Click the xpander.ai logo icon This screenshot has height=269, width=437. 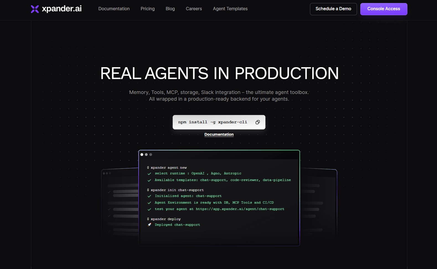[x=35, y=9]
